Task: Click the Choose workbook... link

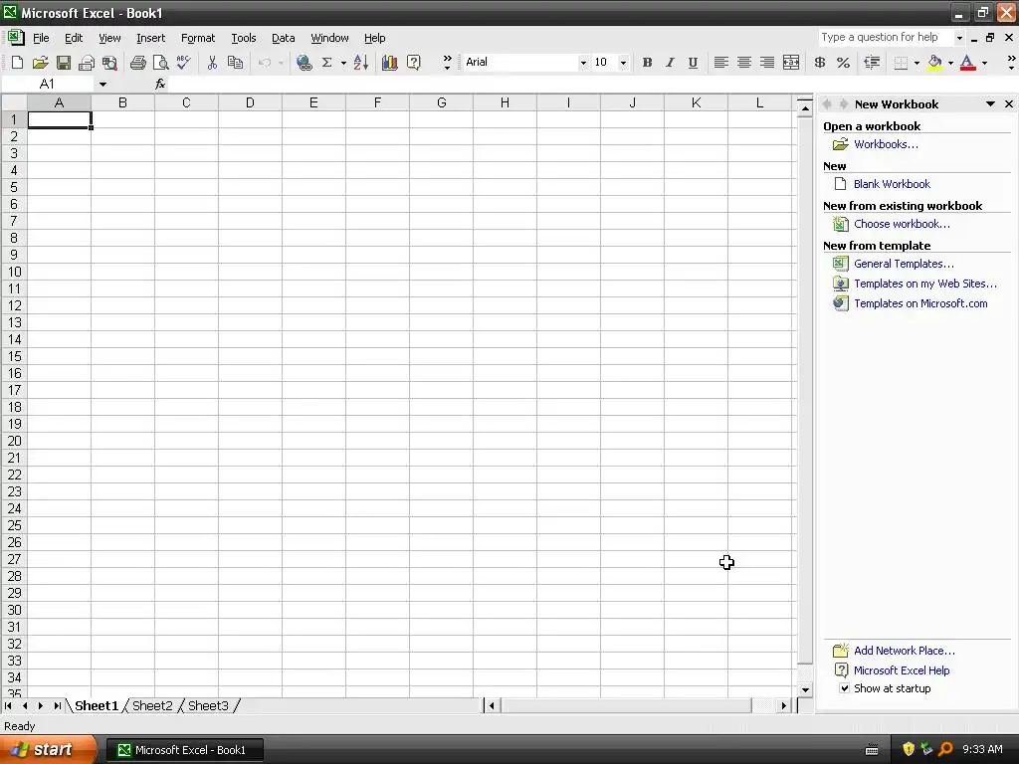Action: click(902, 224)
